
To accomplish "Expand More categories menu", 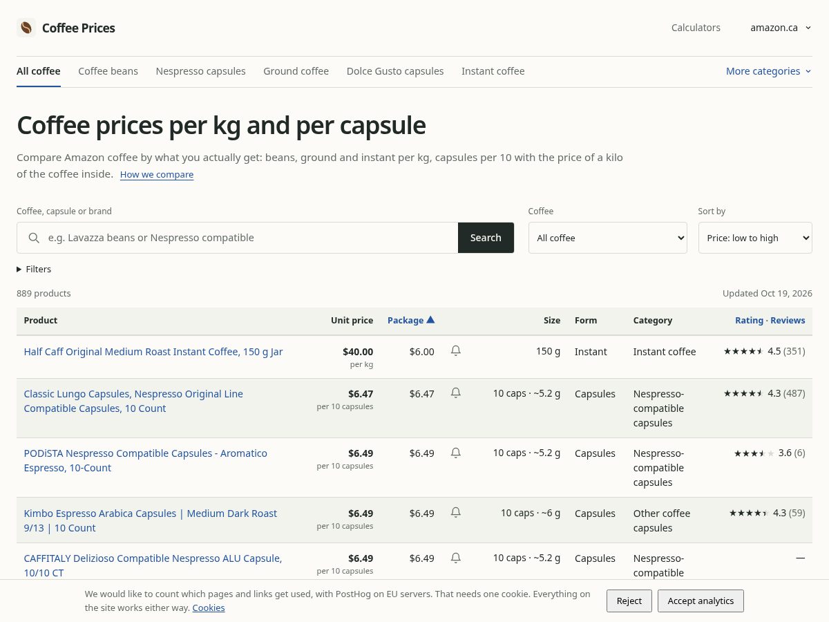I will [x=769, y=71].
